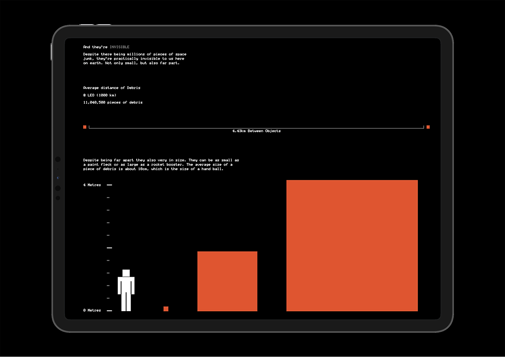Click the tiny orange debris square beside the figure
Screen dimensions: 505x357
[166, 309]
